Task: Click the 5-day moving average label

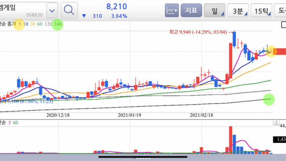Action: tap(20, 24)
